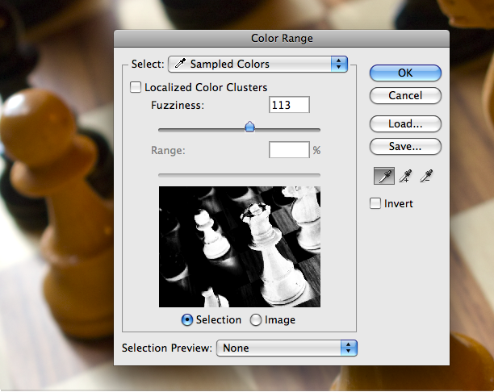Open the Select Sampled Colors dropdown
494x392 pixels.
click(257, 65)
